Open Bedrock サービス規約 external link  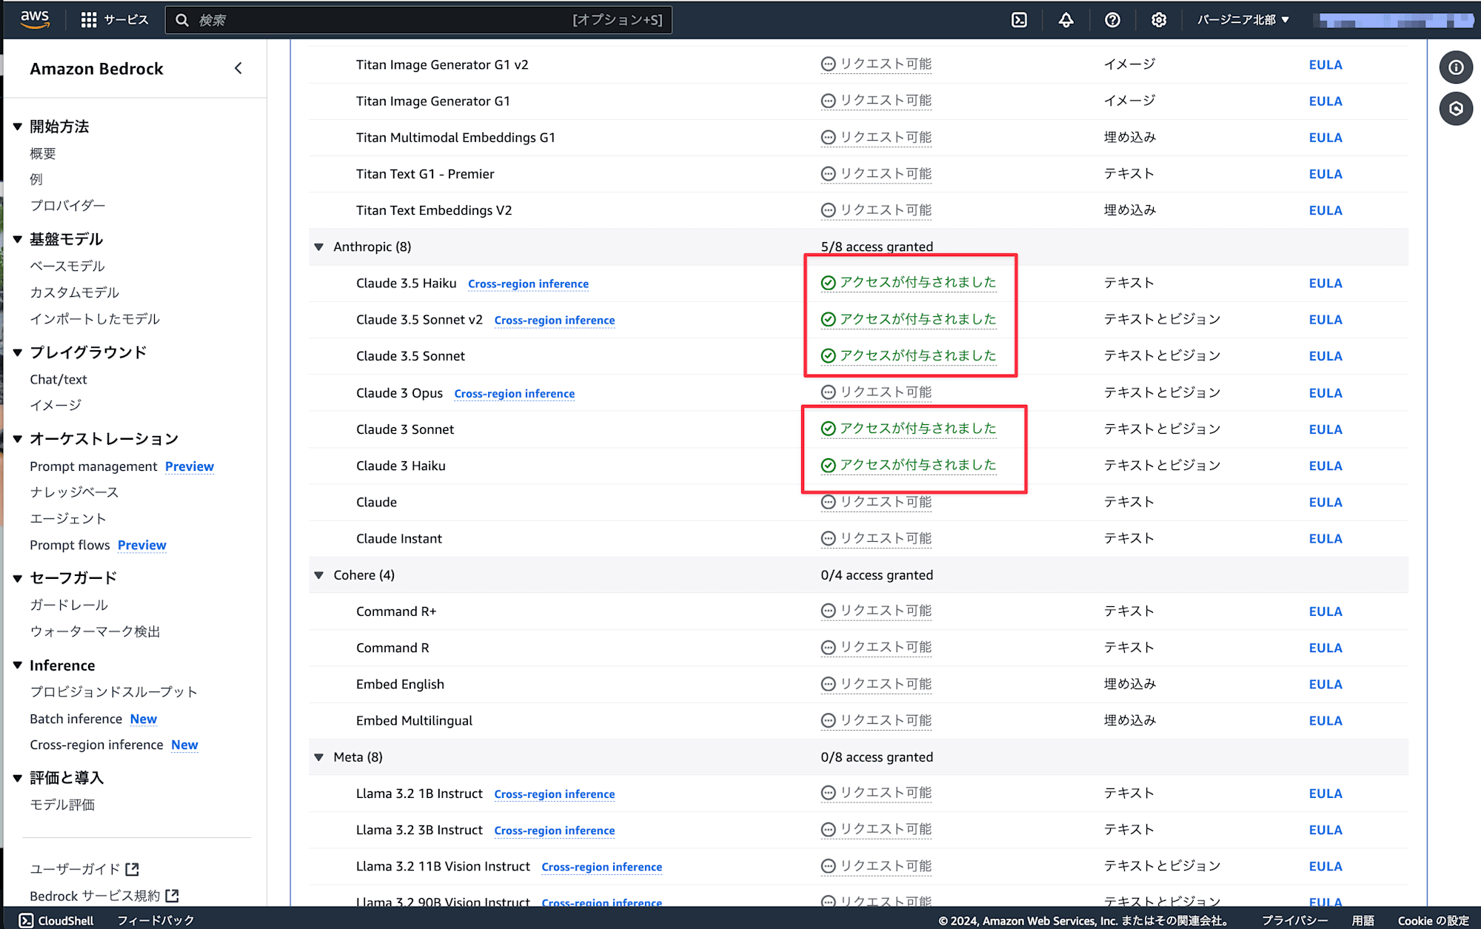tap(104, 896)
